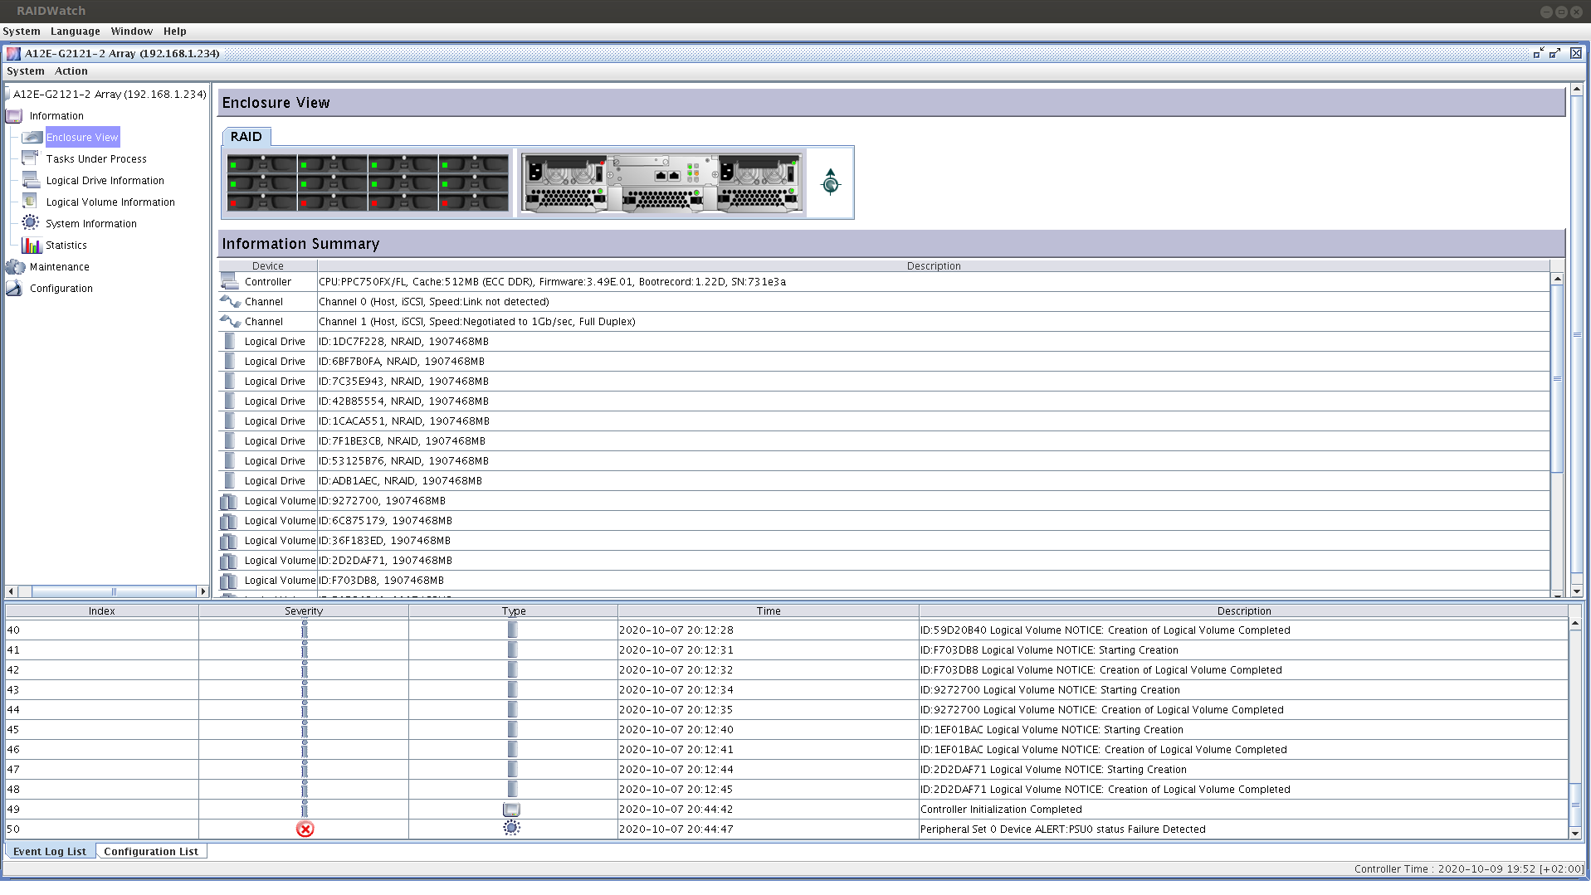Click the A12E-G2121-2 window title icon
The height and width of the screenshot is (895, 1591).
coord(13,53)
